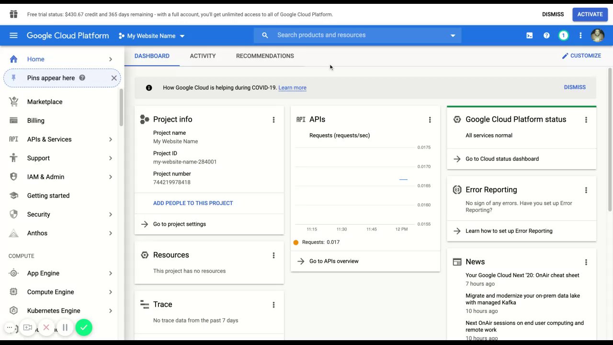Screen dimensions: 613x345
Task: Click the Home icon in the sidebar
Action: (x=13, y=59)
